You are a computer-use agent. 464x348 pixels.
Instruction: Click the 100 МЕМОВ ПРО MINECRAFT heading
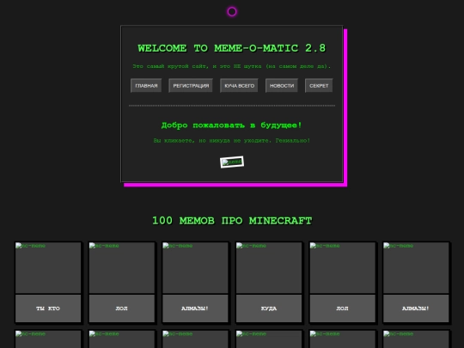[232, 221]
